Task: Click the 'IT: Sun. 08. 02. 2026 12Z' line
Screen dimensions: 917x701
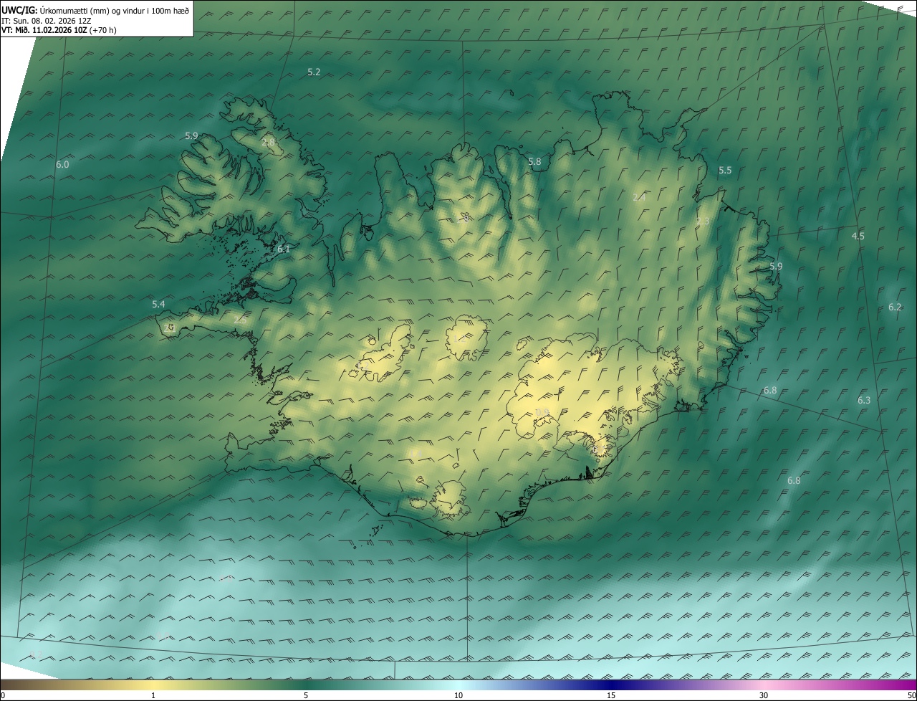Action: tap(46, 21)
